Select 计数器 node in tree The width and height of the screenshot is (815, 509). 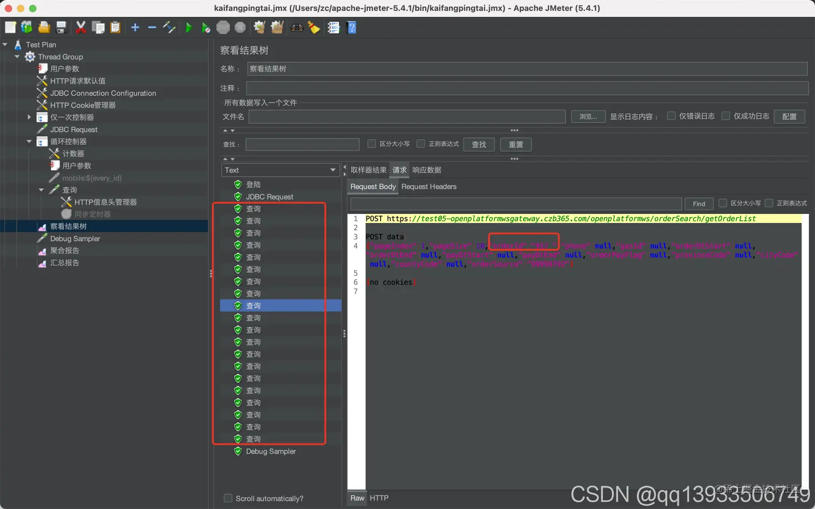click(73, 154)
